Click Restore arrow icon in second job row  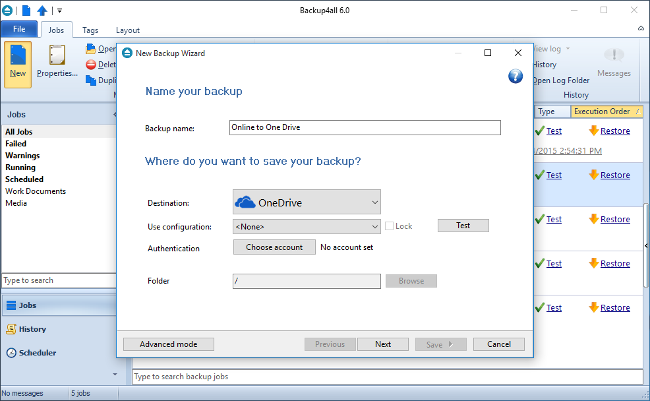[593, 175]
